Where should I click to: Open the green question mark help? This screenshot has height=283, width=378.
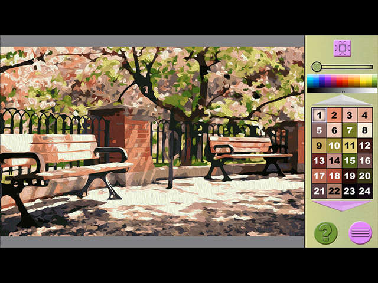click(325, 232)
